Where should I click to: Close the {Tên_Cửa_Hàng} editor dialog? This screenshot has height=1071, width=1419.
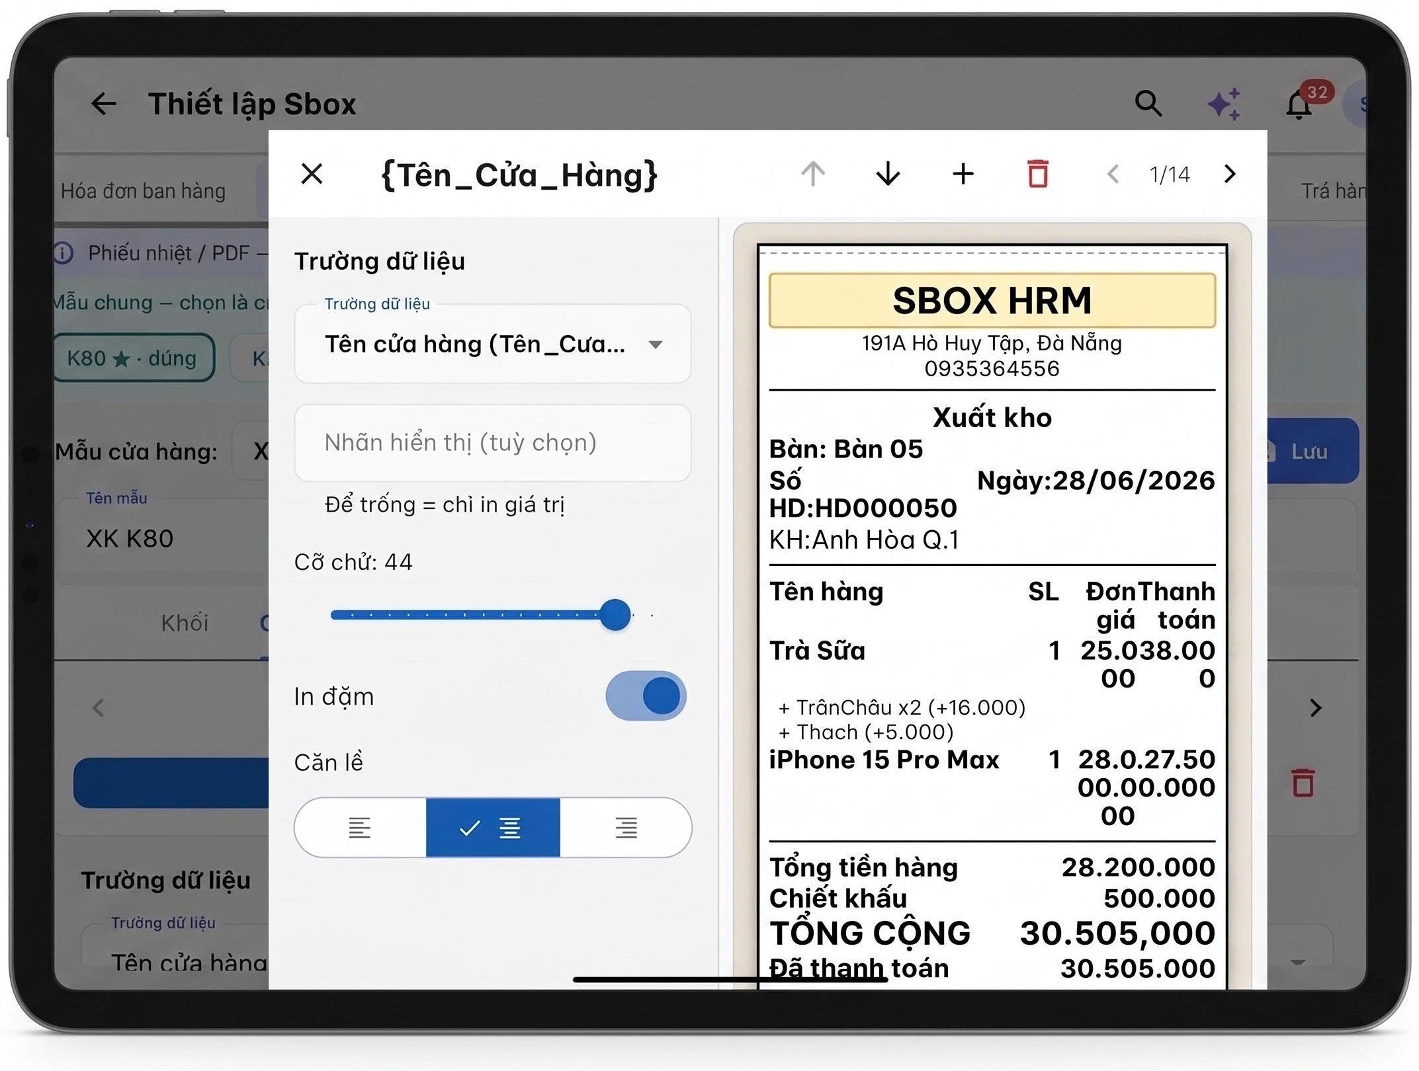[x=312, y=175]
